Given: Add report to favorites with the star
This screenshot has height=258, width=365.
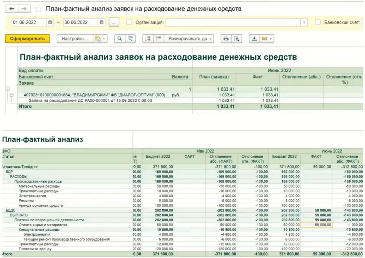Looking at the screenshot, I should pyautogui.click(x=38, y=9).
